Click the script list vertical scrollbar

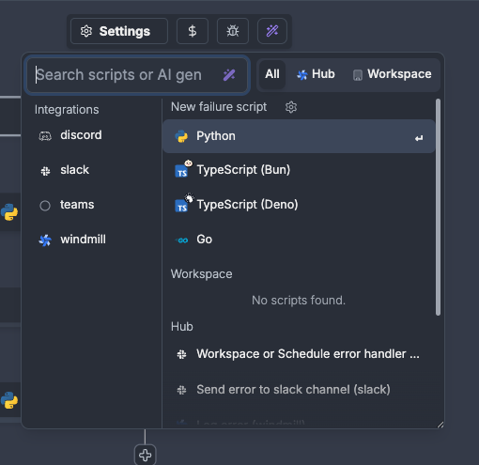click(438, 207)
